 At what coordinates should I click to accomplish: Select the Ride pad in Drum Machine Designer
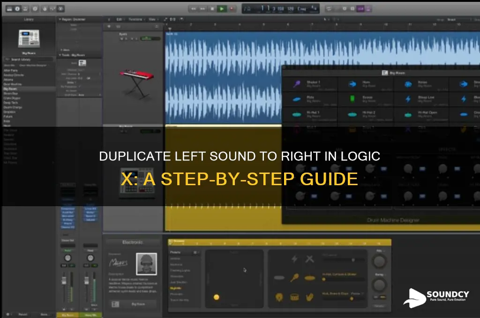tap(310, 99)
